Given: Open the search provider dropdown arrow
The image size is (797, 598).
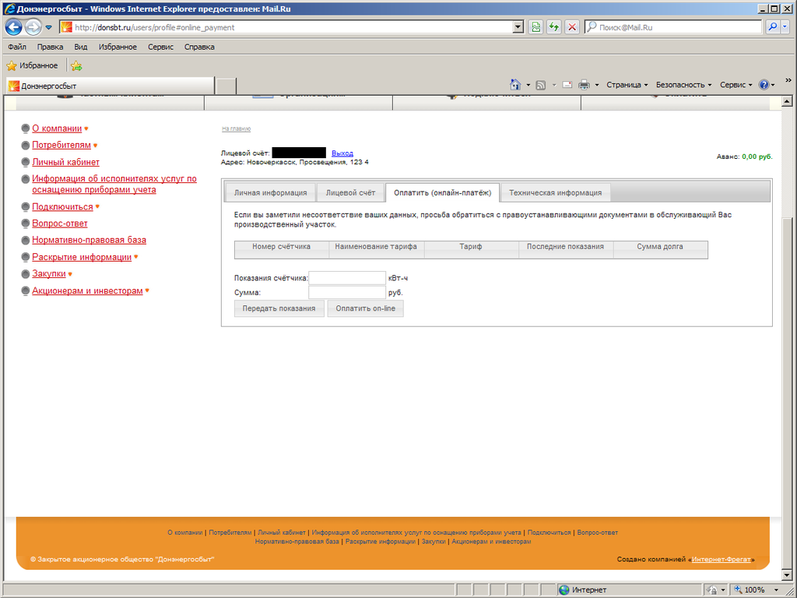Looking at the screenshot, I should (x=785, y=27).
